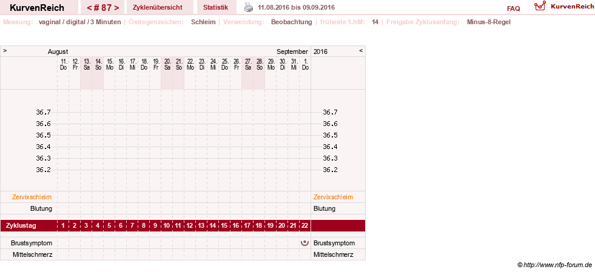Click the 'Schleim' Östrogenzeichen value
595x272 pixels.
point(203,22)
